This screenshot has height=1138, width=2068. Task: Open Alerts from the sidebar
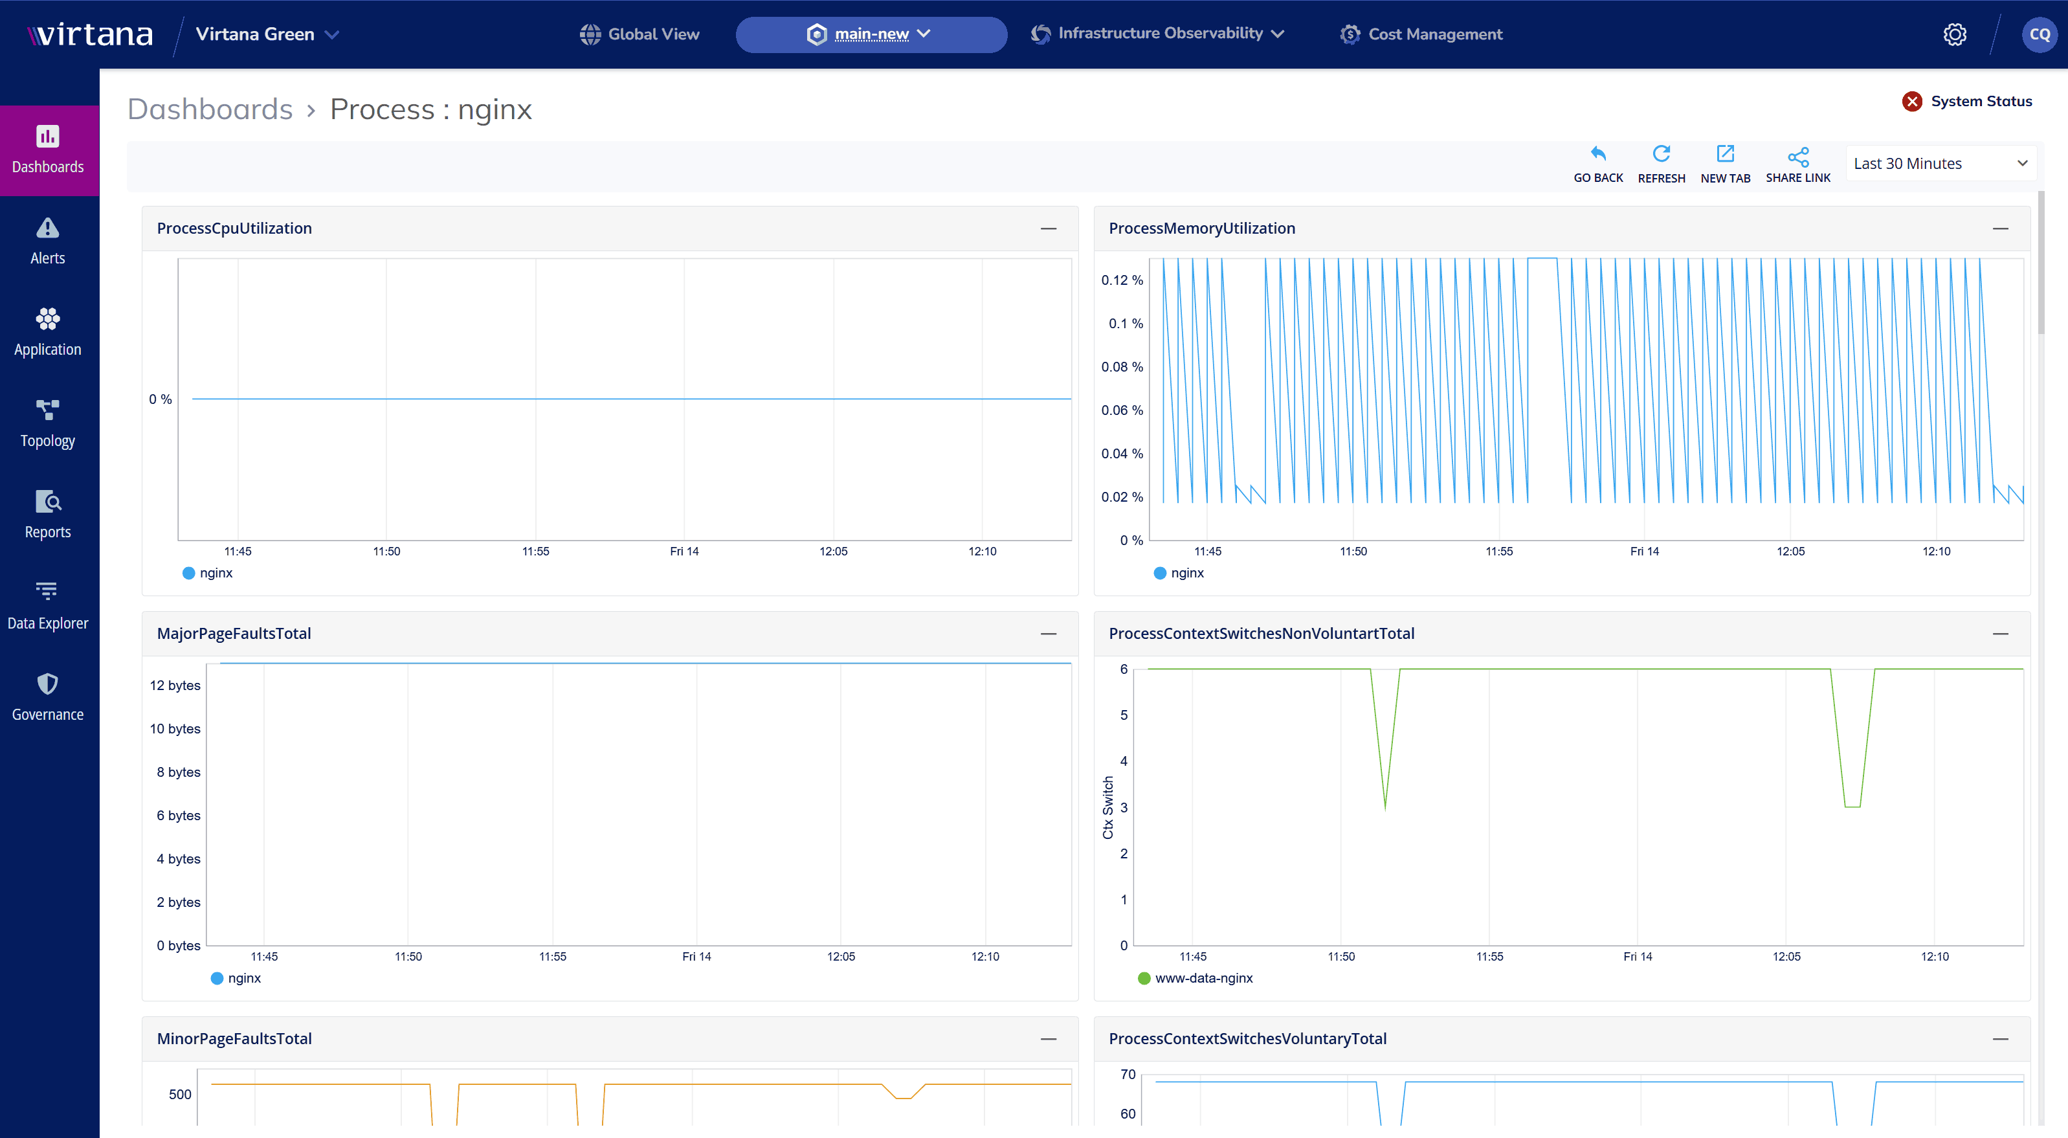[47, 241]
